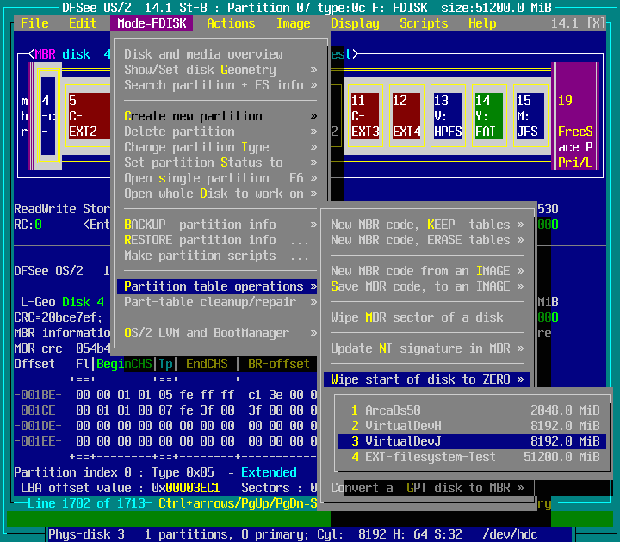The width and height of the screenshot is (620, 542).
Task: Pick disk 4 EXT-filesystem-Test entry
Action: coord(475,457)
